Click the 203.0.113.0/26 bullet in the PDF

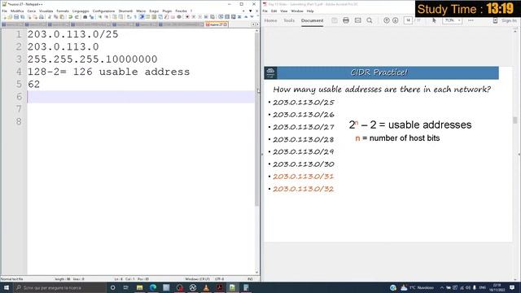[304, 115]
